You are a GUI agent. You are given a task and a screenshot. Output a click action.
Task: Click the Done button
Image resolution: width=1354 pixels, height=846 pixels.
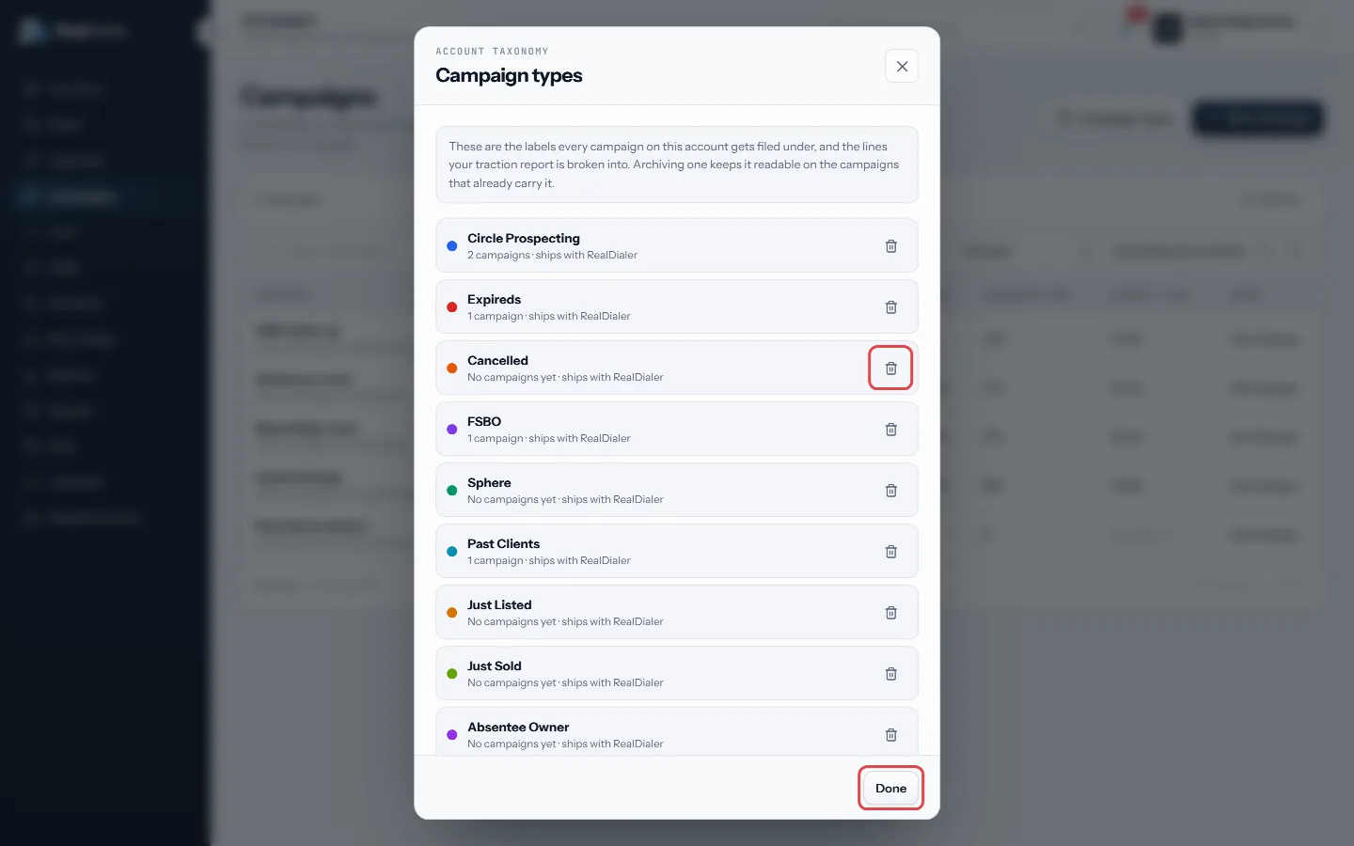890,788
